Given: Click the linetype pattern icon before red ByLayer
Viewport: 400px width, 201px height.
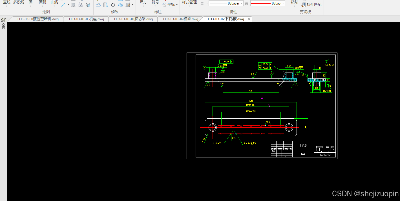Looking at the screenshot, I should 247,3.
